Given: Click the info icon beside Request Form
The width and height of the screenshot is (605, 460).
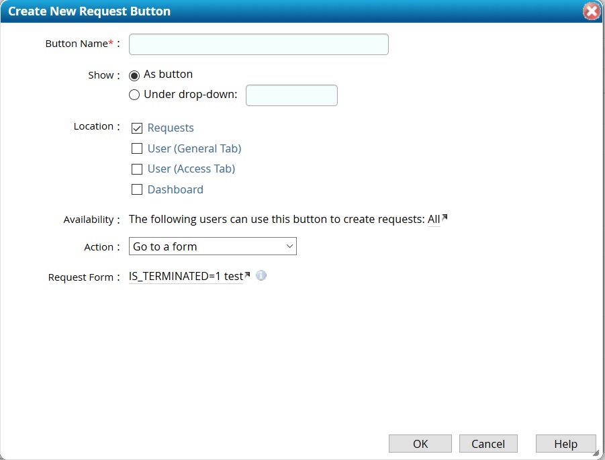Looking at the screenshot, I should pos(261,275).
